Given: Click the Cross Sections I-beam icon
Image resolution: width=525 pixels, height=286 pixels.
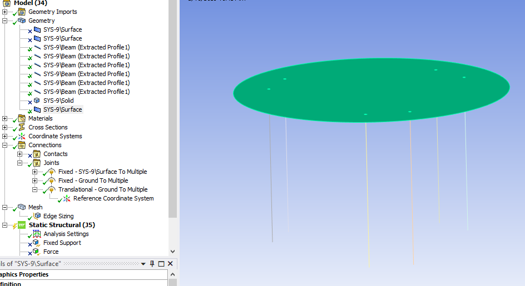Looking at the screenshot, I should (22, 127).
